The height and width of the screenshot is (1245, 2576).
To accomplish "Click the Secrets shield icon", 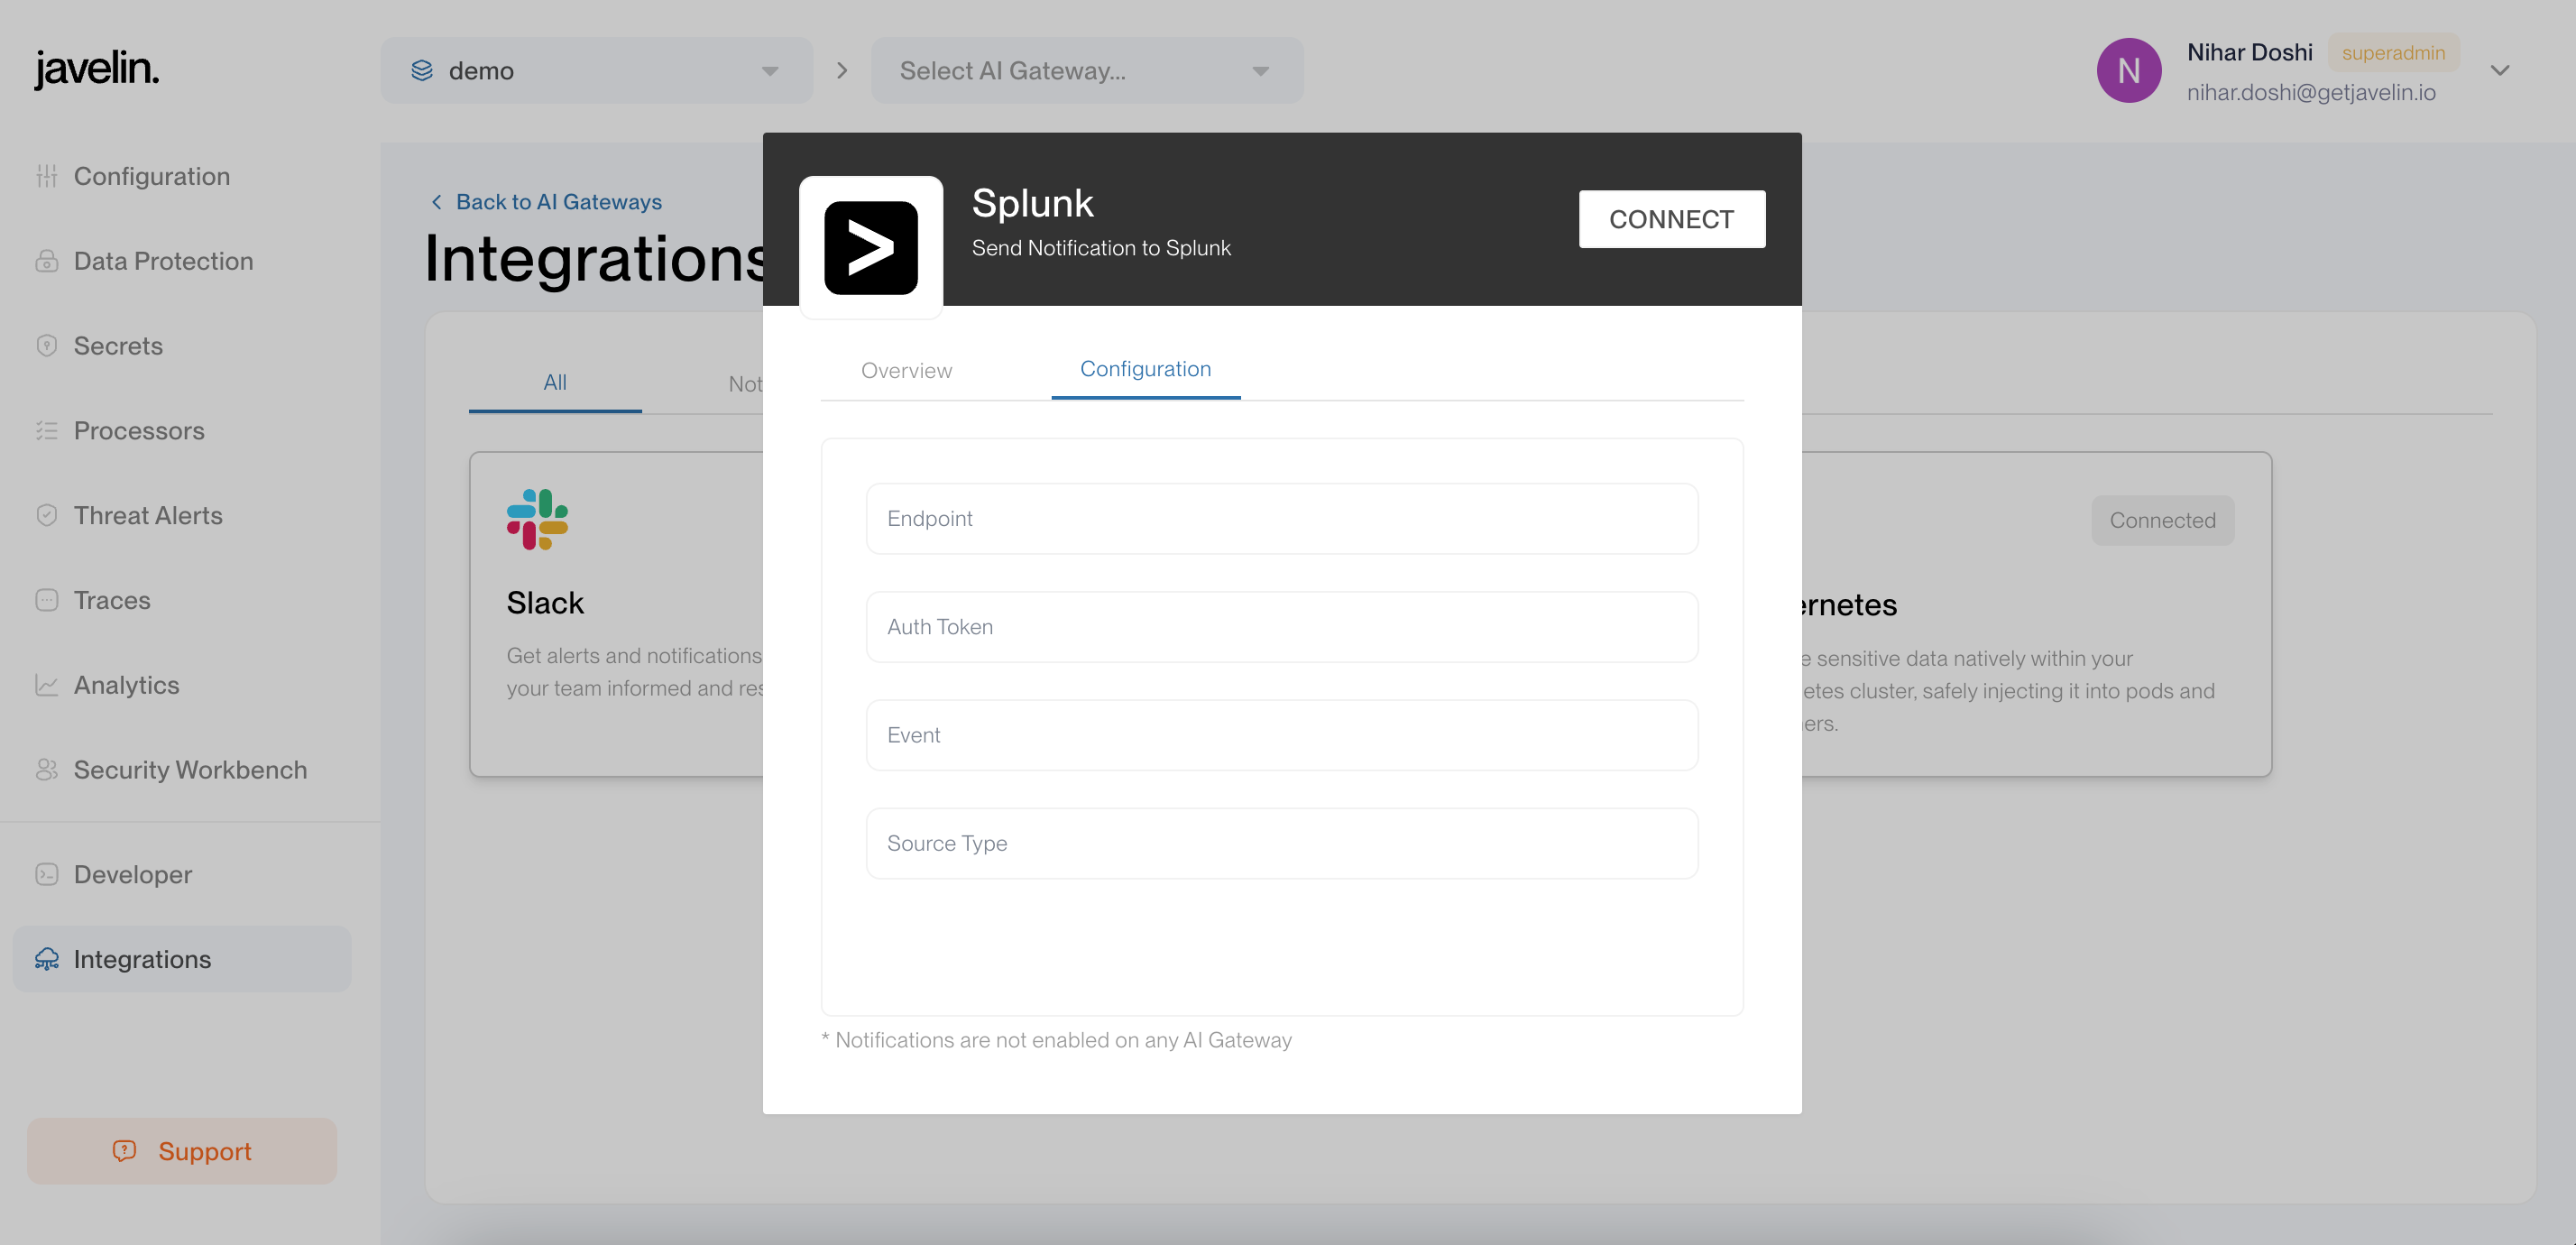I will click(47, 346).
